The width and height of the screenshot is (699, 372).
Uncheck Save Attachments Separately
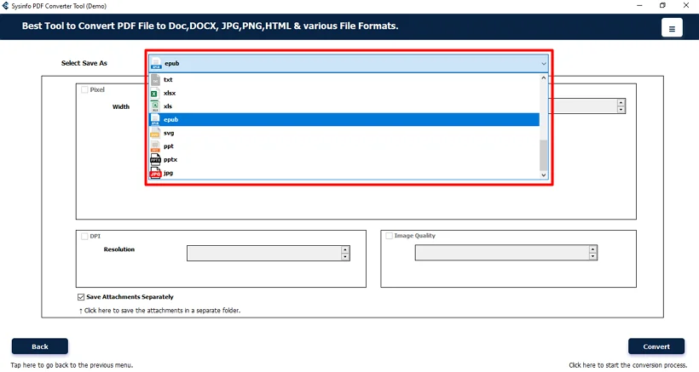coord(81,297)
